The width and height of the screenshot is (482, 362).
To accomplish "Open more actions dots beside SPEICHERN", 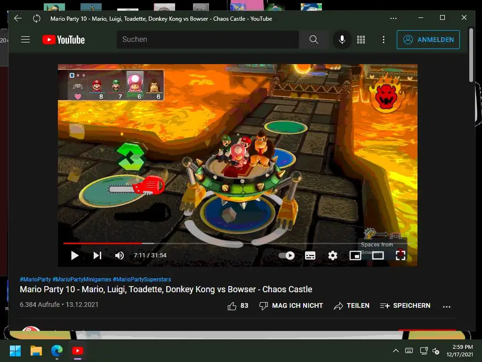I will point(447,306).
